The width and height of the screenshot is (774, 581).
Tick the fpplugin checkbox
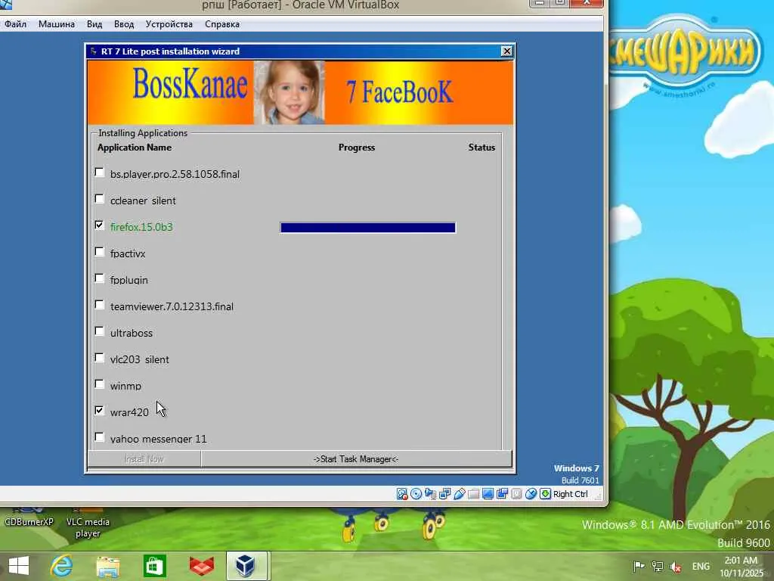(x=99, y=278)
